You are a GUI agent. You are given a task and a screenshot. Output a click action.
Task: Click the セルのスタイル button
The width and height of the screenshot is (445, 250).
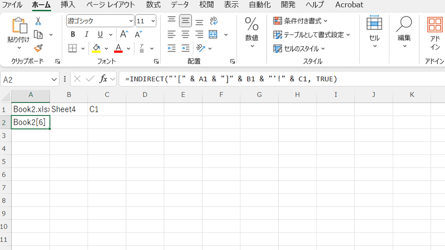299,48
